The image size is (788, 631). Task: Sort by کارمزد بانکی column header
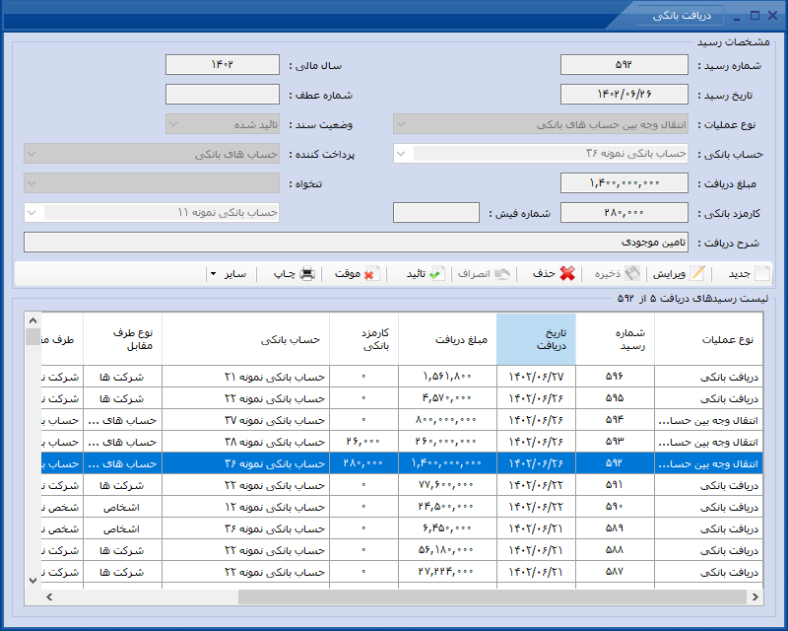pyautogui.click(x=364, y=339)
